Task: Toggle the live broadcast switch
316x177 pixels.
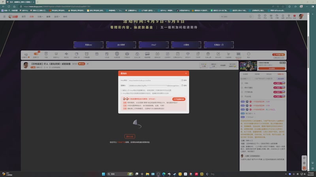Action: pos(36,54)
